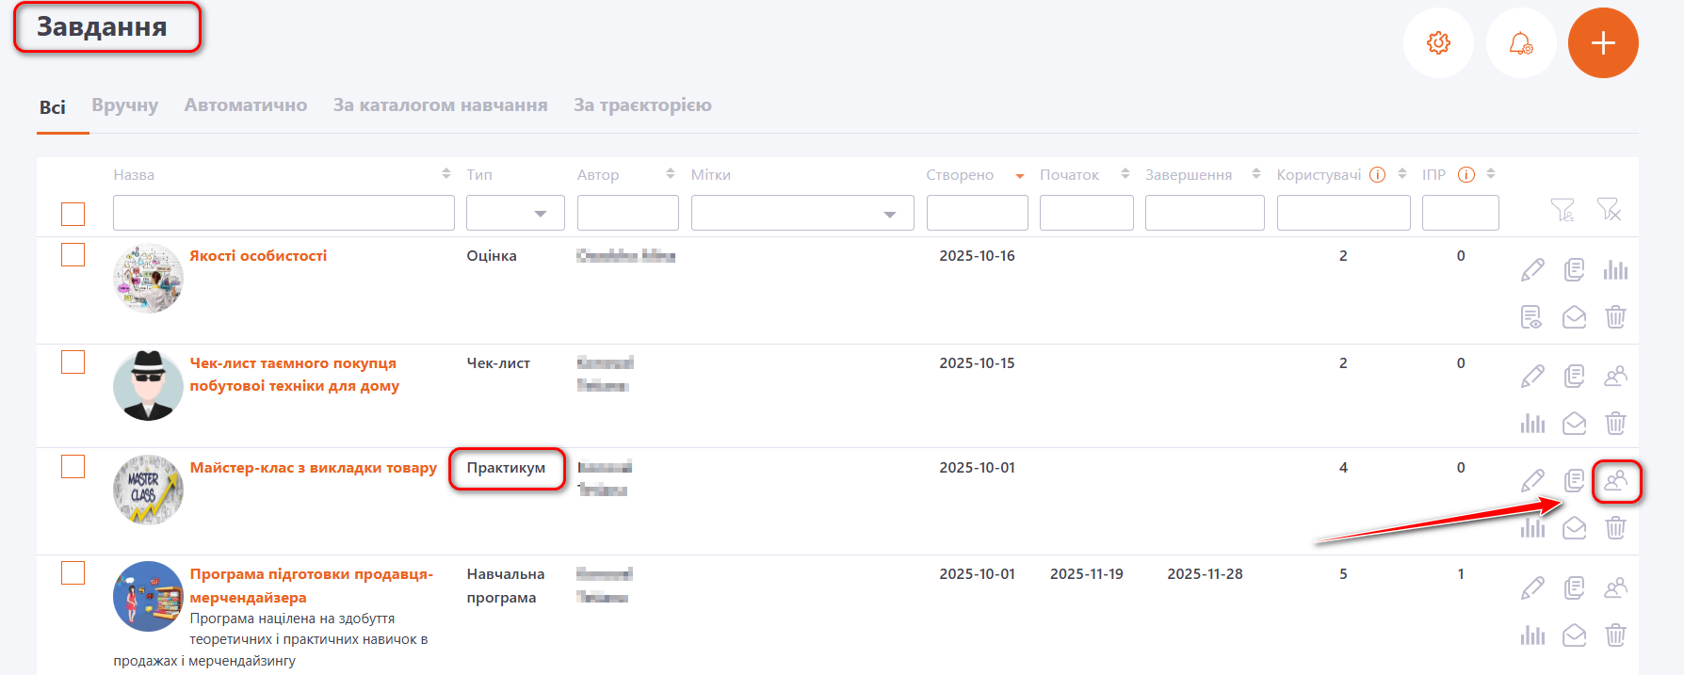This screenshot has width=1684, height=675.
Task: Open statistics chart for Якості особистості
Action: [x=1615, y=270]
